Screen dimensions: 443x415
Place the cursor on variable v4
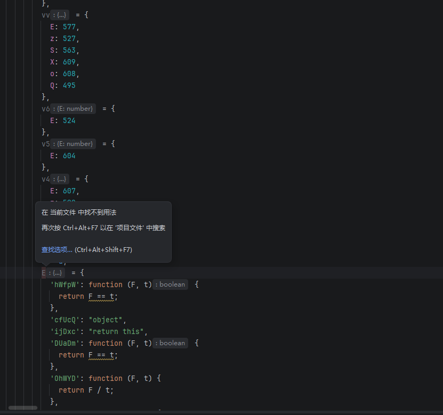pyautogui.click(x=46, y=179)
